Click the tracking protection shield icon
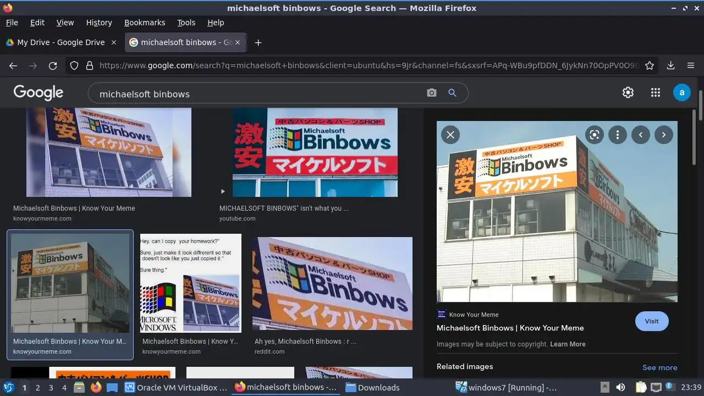The width and height of the screenshot is (704, 396). pyautogui.click(x=74, y=65)
